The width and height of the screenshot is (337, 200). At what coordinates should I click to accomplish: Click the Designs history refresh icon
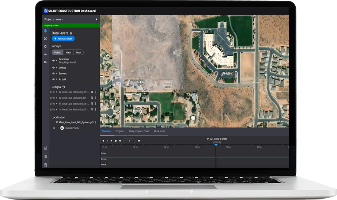tap(64, 87)
